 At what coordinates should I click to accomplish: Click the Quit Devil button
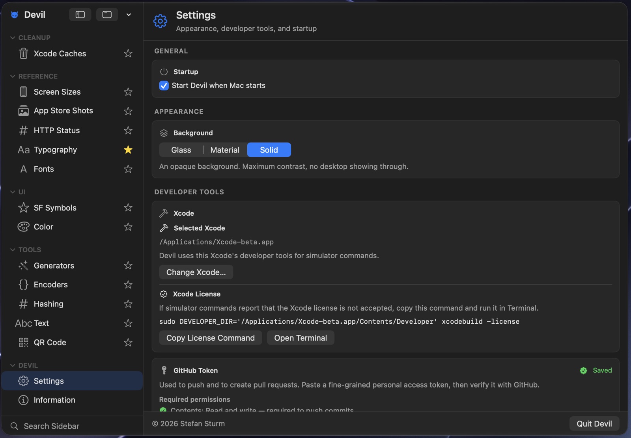(594, 424)
